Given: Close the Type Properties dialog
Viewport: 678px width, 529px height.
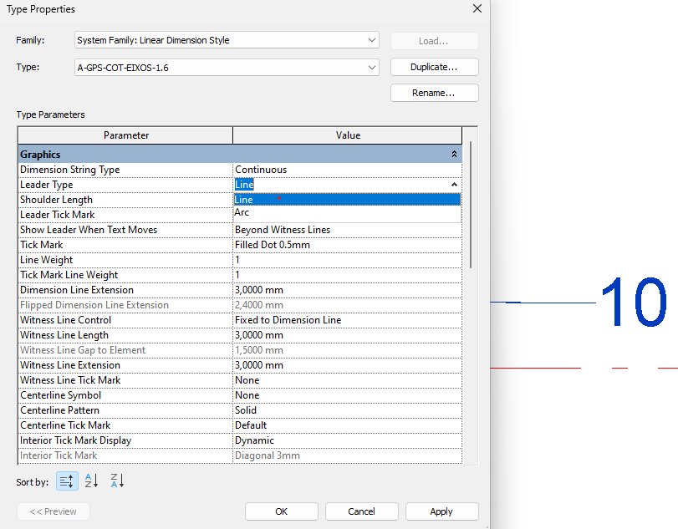Looking at the screenshot, I should coord(477,8).
